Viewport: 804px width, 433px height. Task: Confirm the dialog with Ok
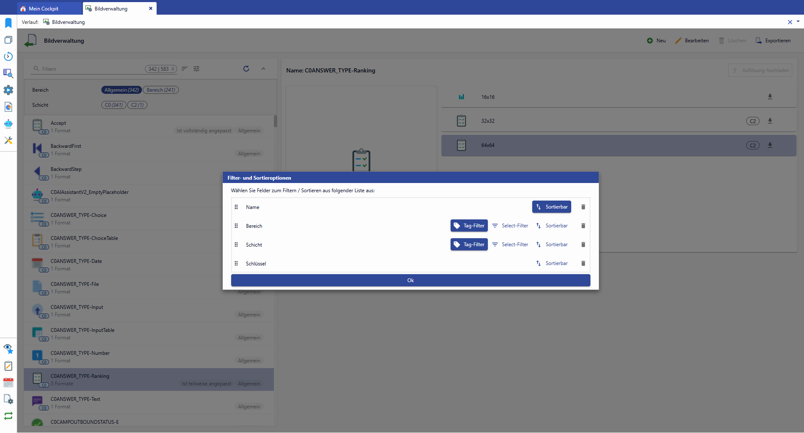pyautogui.click(x=411, y=281)
